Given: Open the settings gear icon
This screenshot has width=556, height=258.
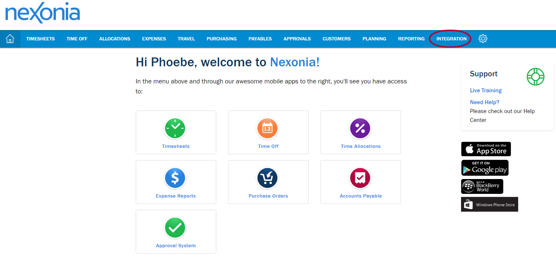Looking at the screenshot, I should click(x=483, y=39).
